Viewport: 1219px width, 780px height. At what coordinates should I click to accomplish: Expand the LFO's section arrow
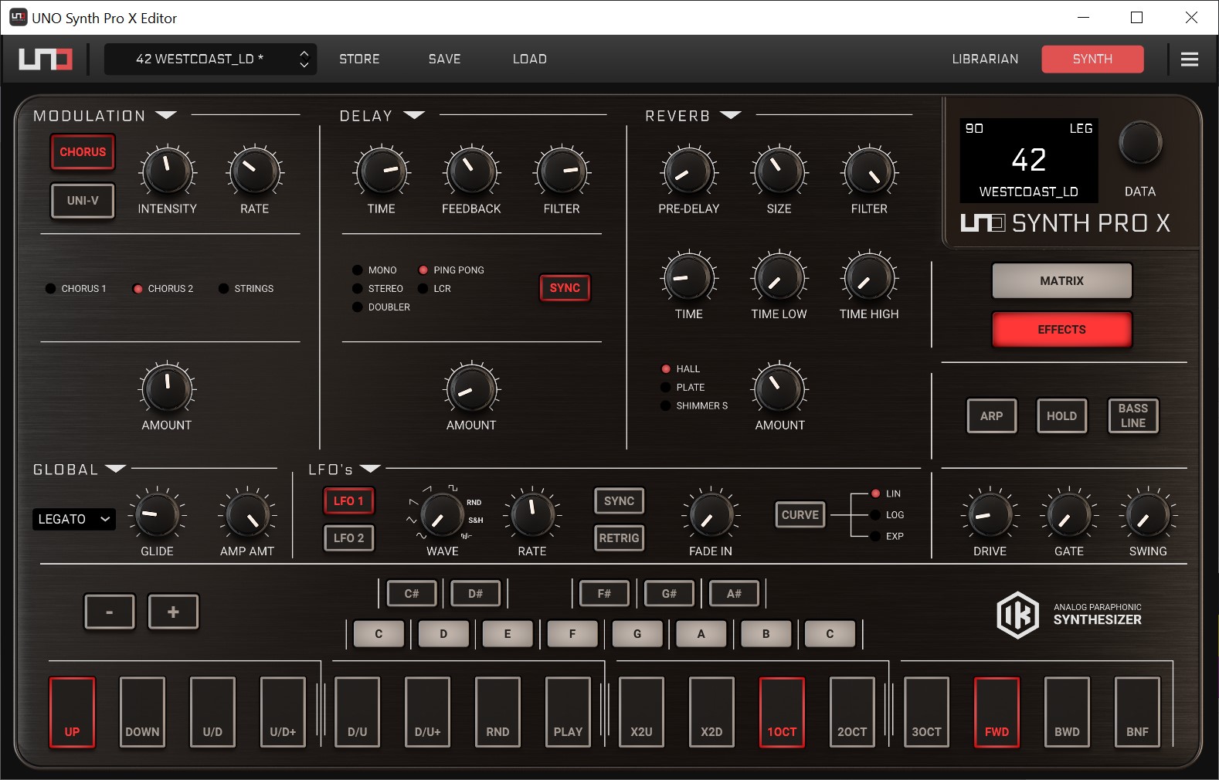click(x=370, y=469)
